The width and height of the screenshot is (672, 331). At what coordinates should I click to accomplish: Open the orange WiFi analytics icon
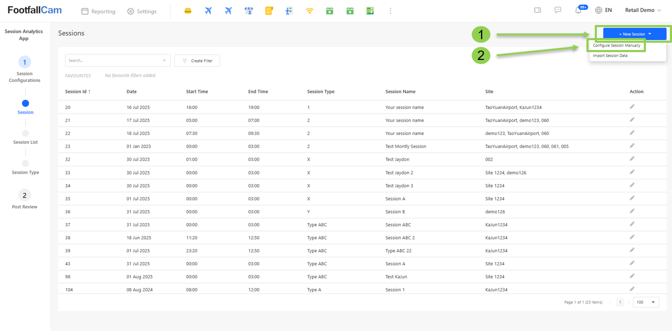(x=309, y=11)
